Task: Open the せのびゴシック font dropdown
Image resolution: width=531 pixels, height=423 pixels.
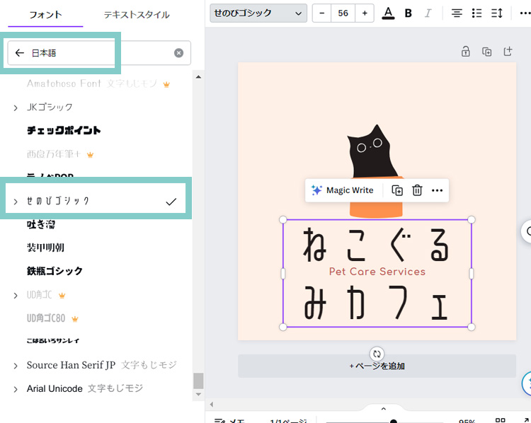Action: coord(258,13)
